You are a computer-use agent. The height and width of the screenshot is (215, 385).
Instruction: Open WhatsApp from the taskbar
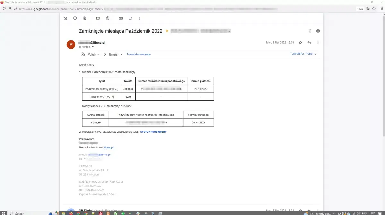pyautogui.click(x=123, y=213)
